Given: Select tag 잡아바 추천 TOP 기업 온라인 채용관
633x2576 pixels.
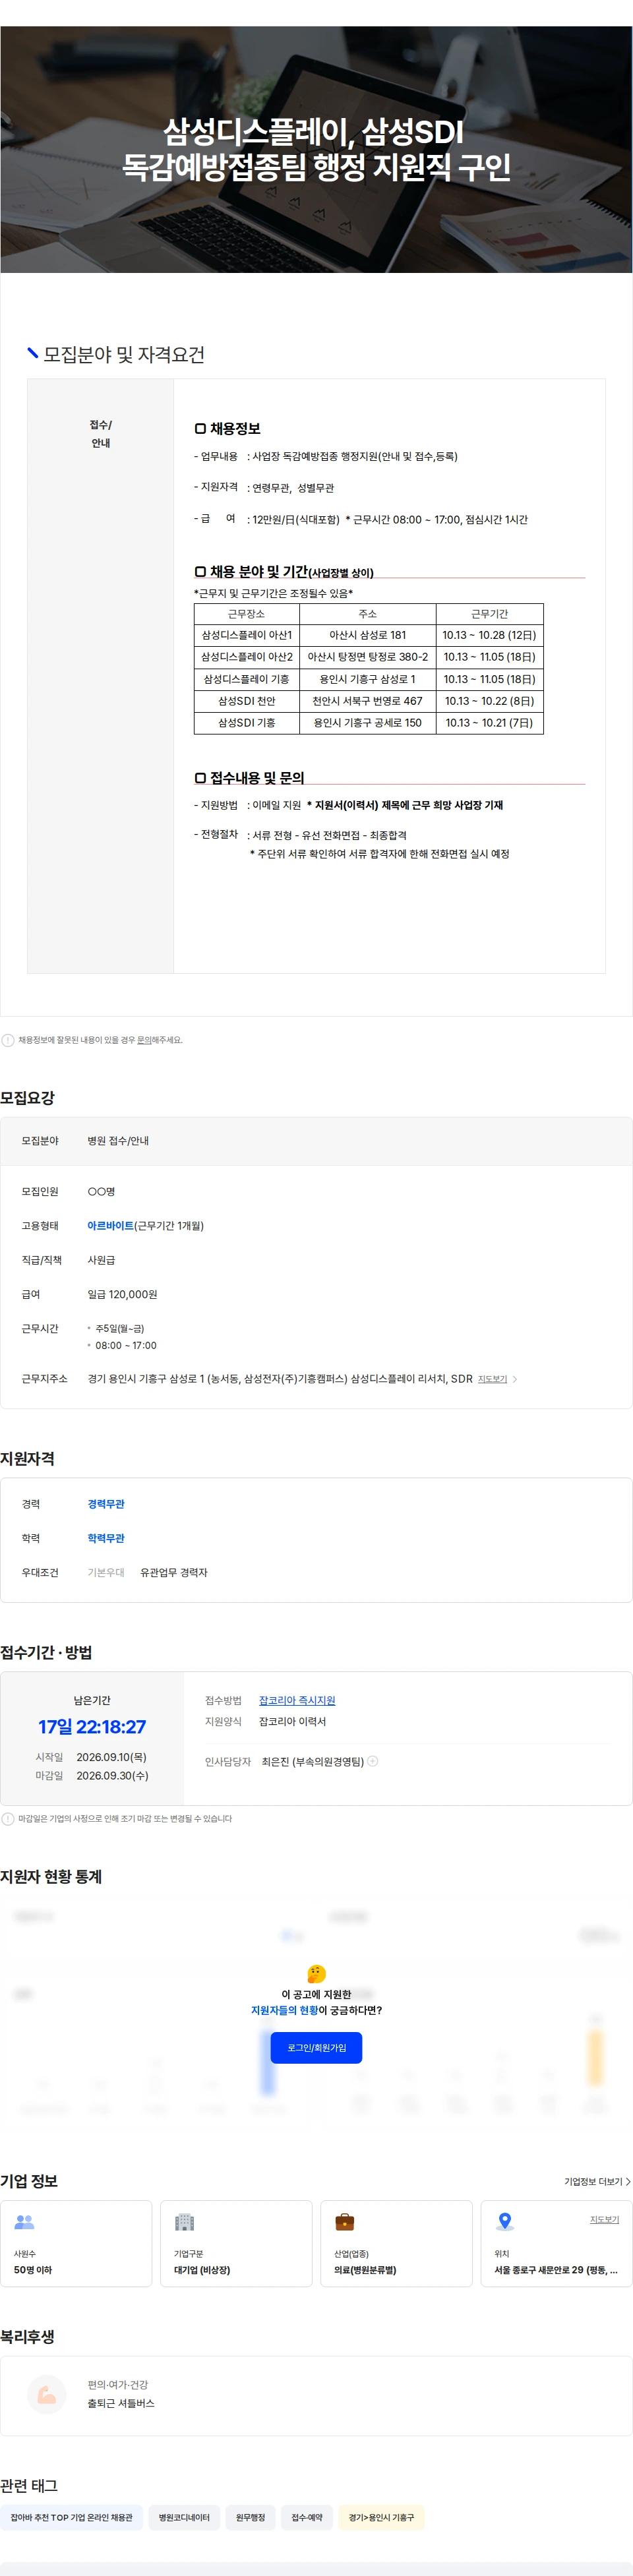Looking at the screenshot, I should pos(71,2517).
